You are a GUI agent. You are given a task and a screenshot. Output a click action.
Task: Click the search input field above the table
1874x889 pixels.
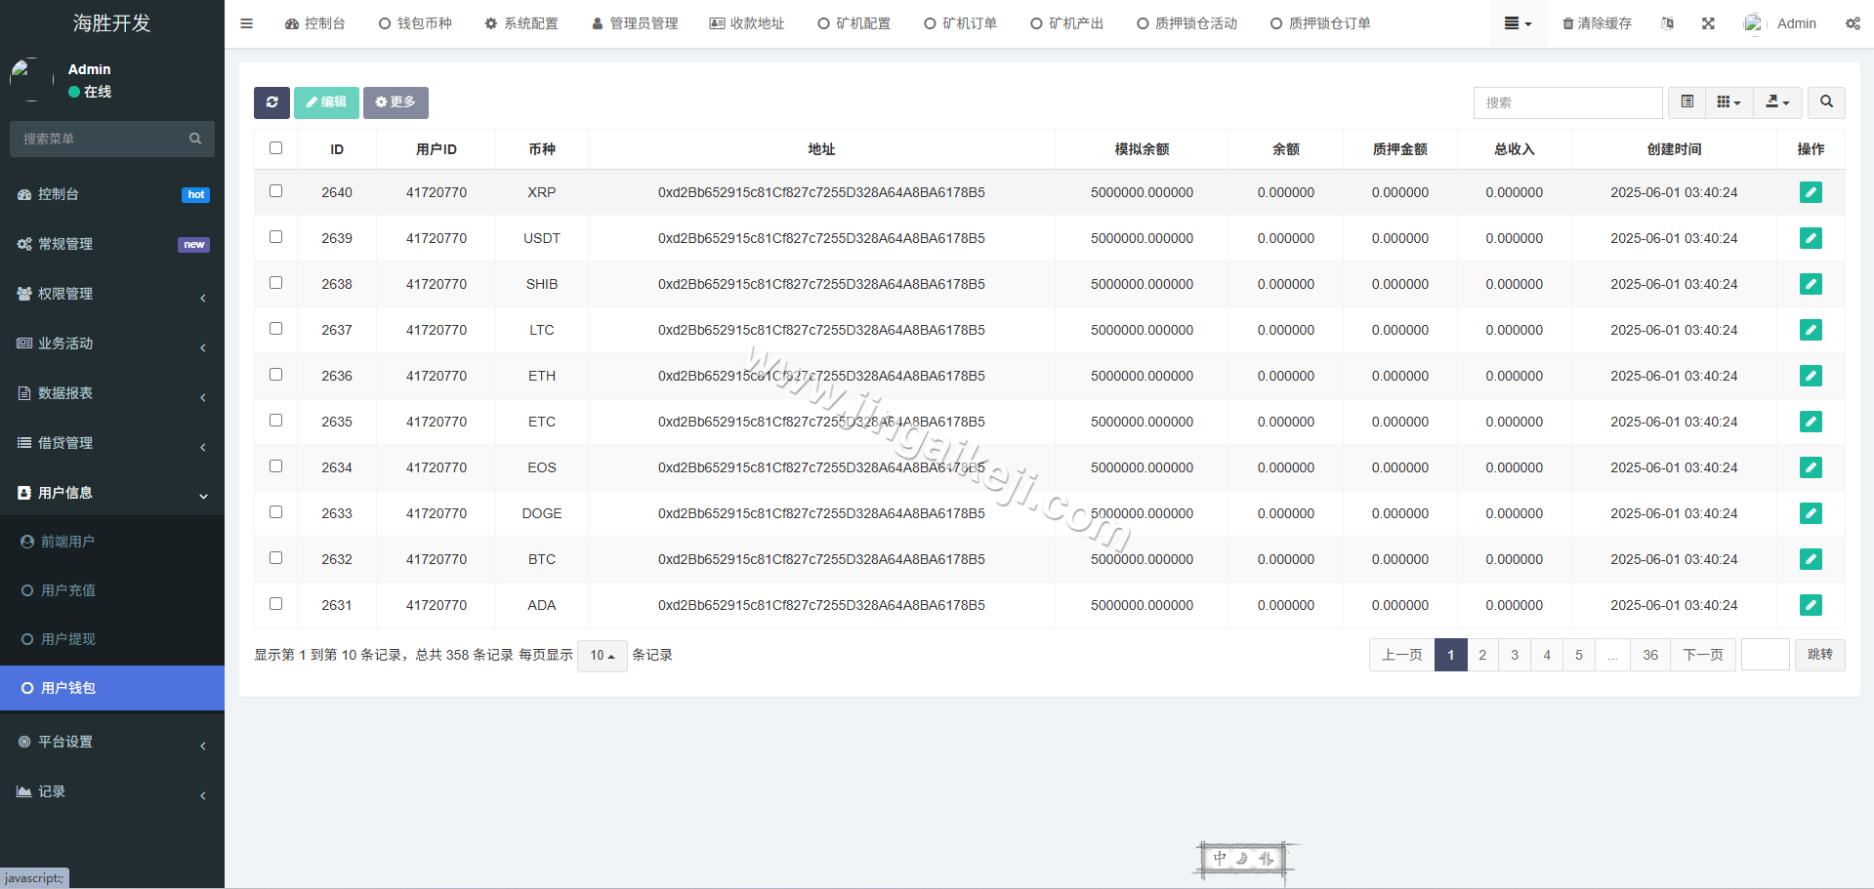1567,102
